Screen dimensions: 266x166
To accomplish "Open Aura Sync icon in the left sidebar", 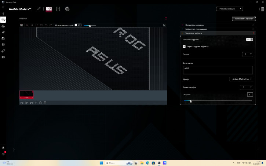I will (3, 26).
